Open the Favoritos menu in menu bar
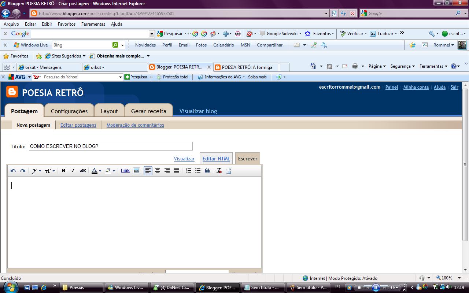This screenshot has height=293, width=469. tap(67, 24)
